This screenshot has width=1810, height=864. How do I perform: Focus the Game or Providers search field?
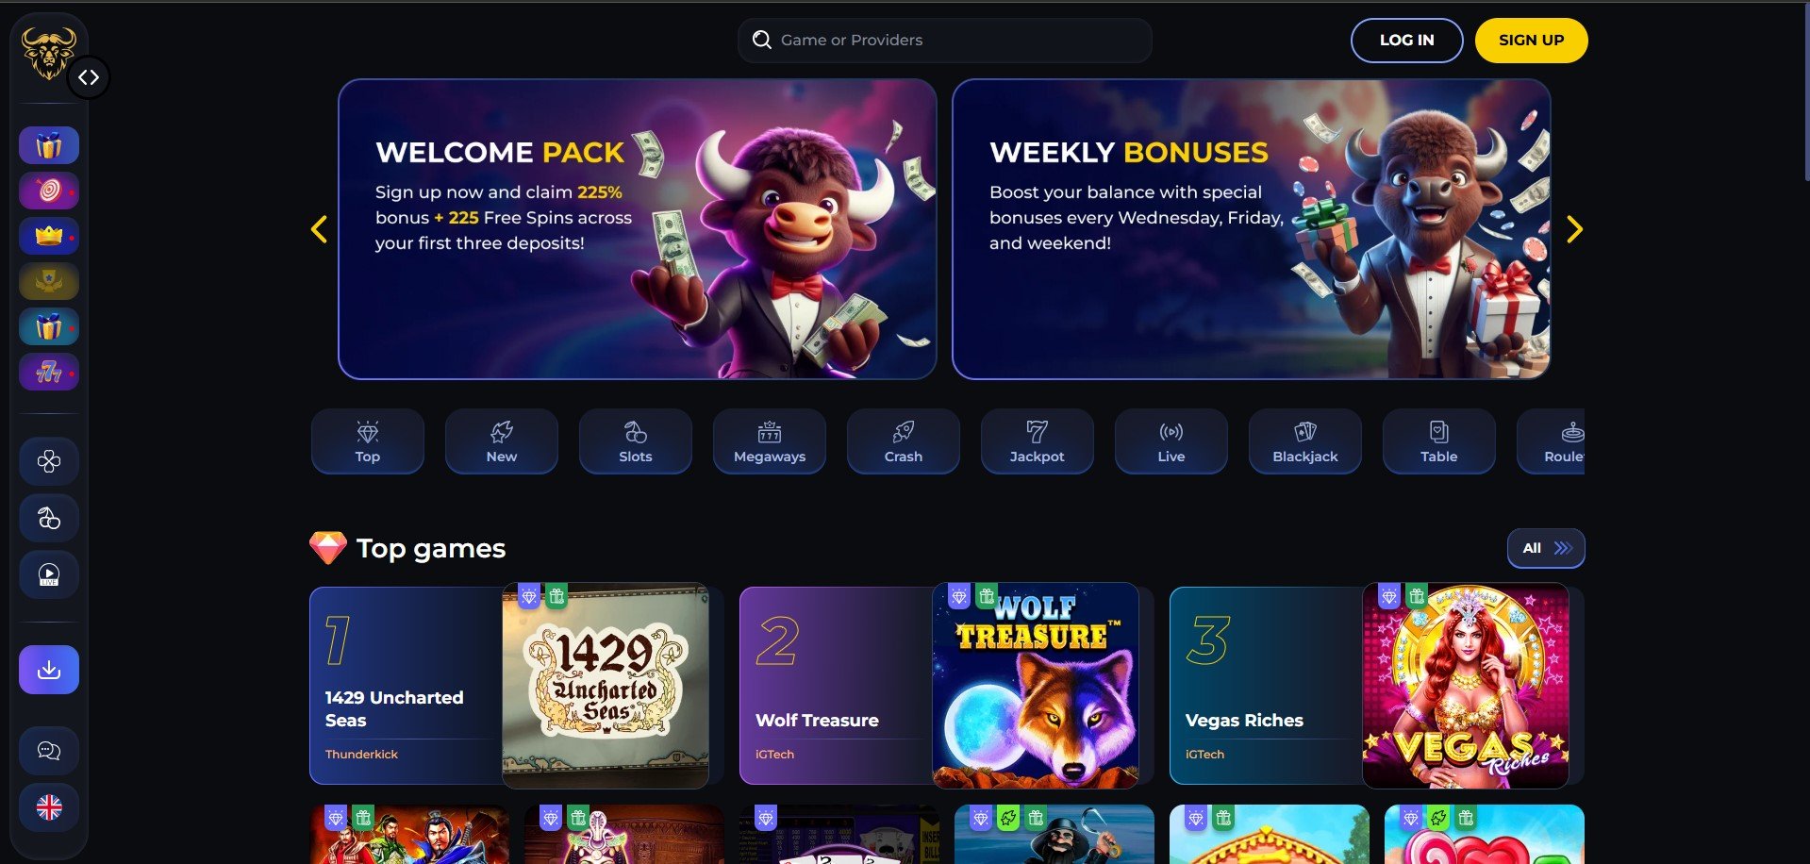[x=944, y=41]
